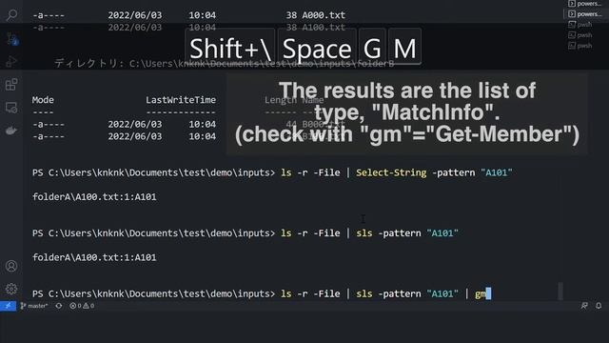Viewport: 609px width, 343px height.
Task: Open the Run and Debug view
Action: click(x=11, y=62)
